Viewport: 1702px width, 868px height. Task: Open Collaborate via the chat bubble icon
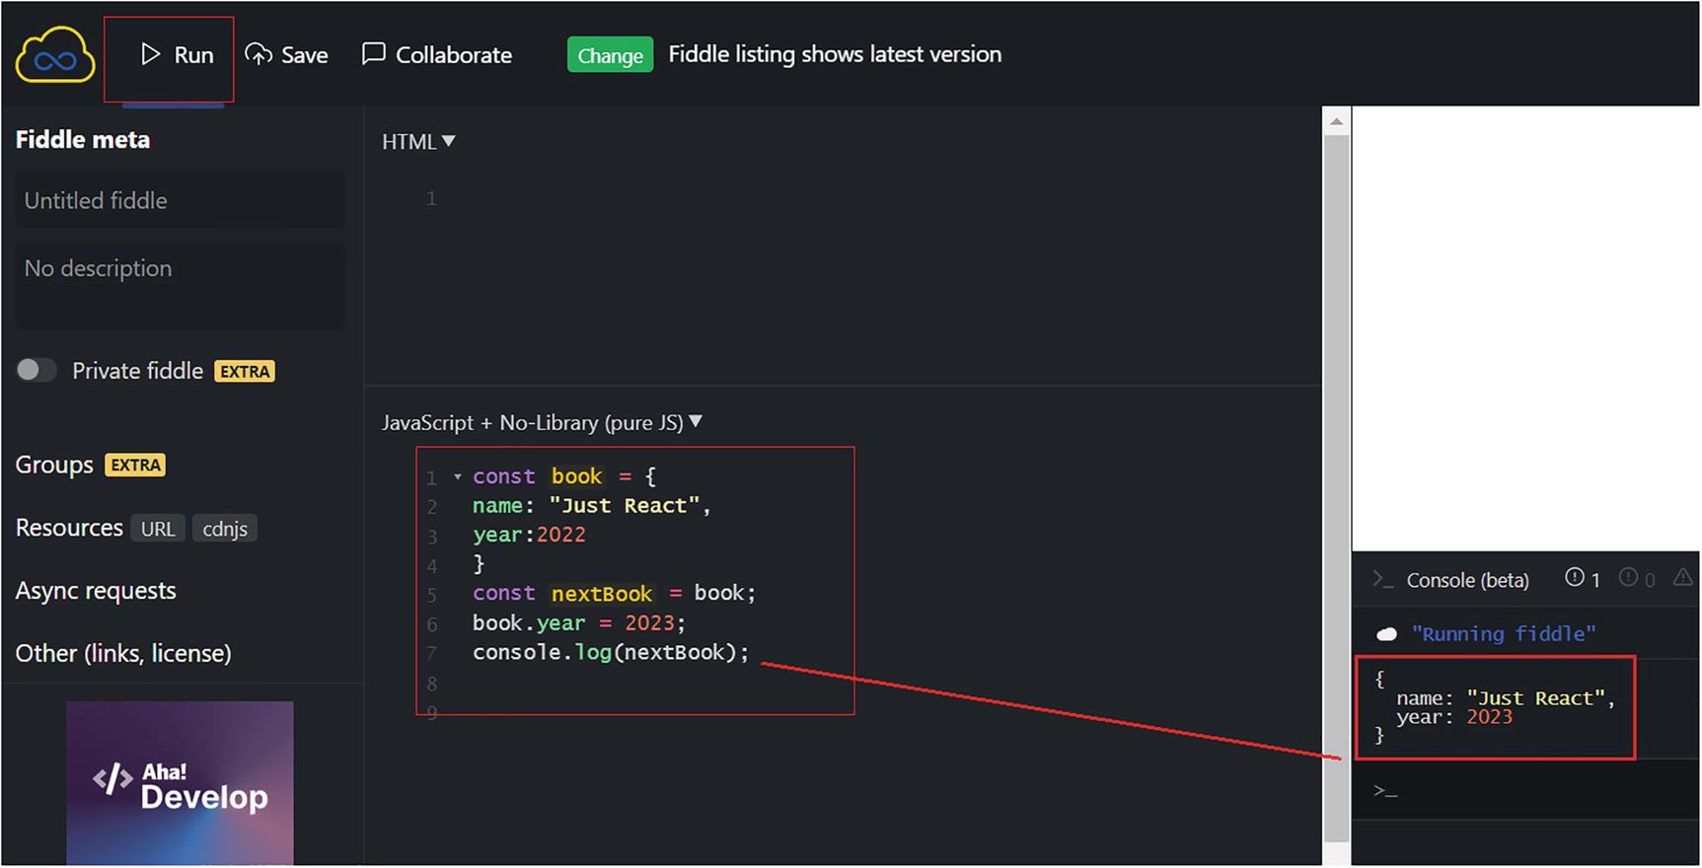pyautogui.click(x=373, y=53)
